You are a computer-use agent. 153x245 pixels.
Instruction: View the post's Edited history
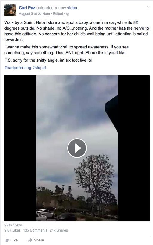pos(58,14)
